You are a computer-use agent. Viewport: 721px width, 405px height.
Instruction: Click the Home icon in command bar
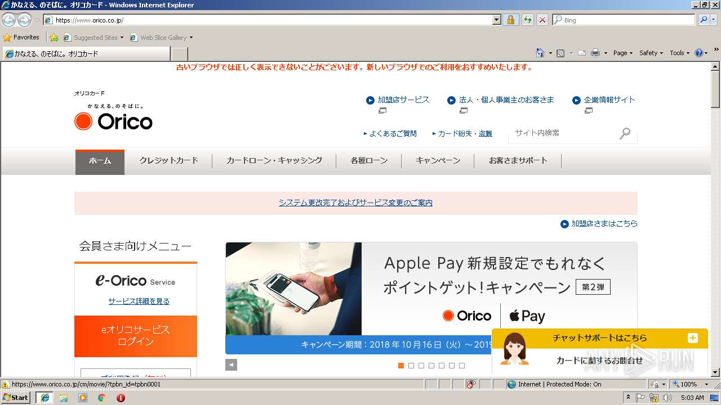click(x=540, y=53)
